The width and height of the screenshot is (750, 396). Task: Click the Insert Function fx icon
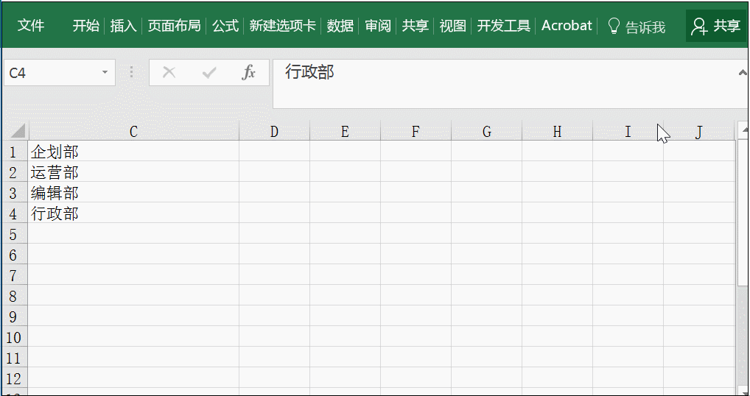249,73
